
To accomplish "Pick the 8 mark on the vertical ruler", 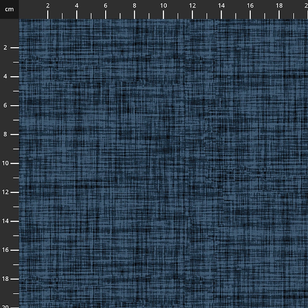I will click(x=5, y=135).
